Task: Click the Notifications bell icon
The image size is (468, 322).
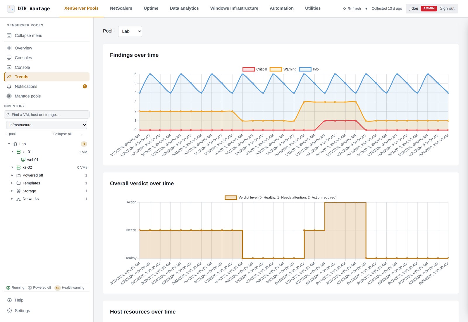Action: point(9,86)
